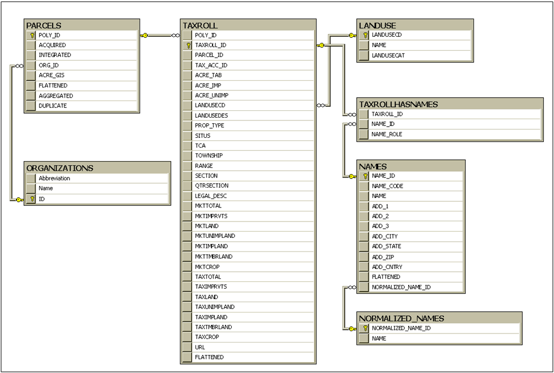Select the infinity connector at TAXROLLHASNAMES NAME_ID
Screen dimensions: 554x373
(x=352, y=124)
